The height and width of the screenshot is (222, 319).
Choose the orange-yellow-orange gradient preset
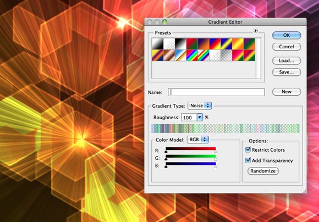point(238,44)
